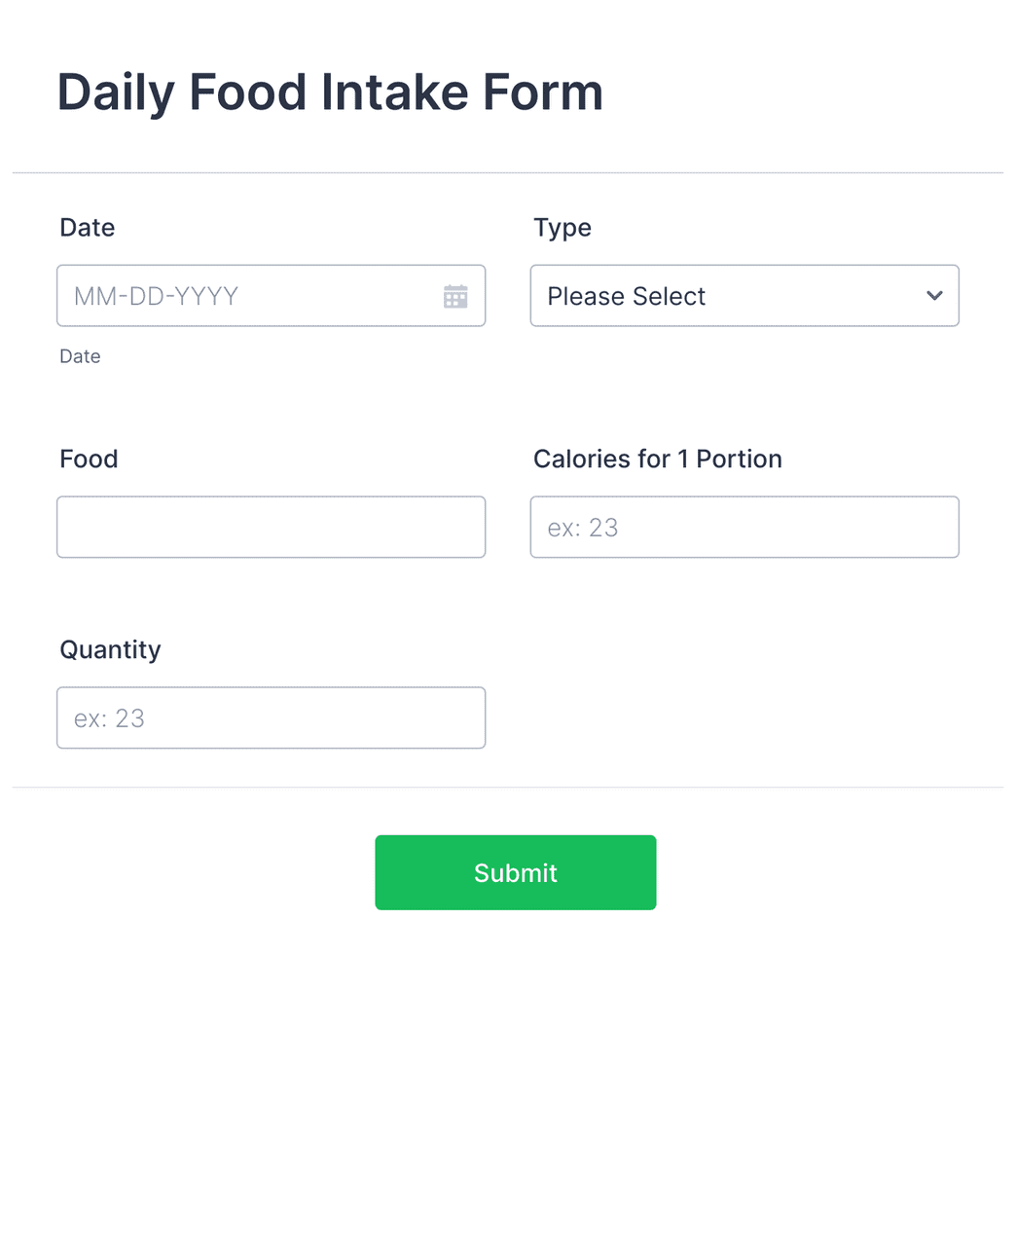
Task: Click inside the Food text field
Action: [271, 527]
